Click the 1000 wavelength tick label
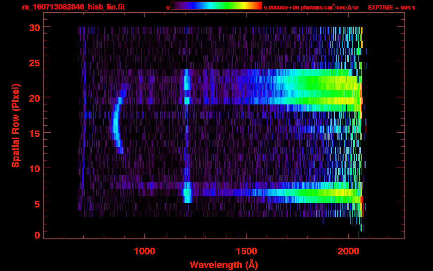Viewport: 433px width, 271px height. [x=145, y=251]
